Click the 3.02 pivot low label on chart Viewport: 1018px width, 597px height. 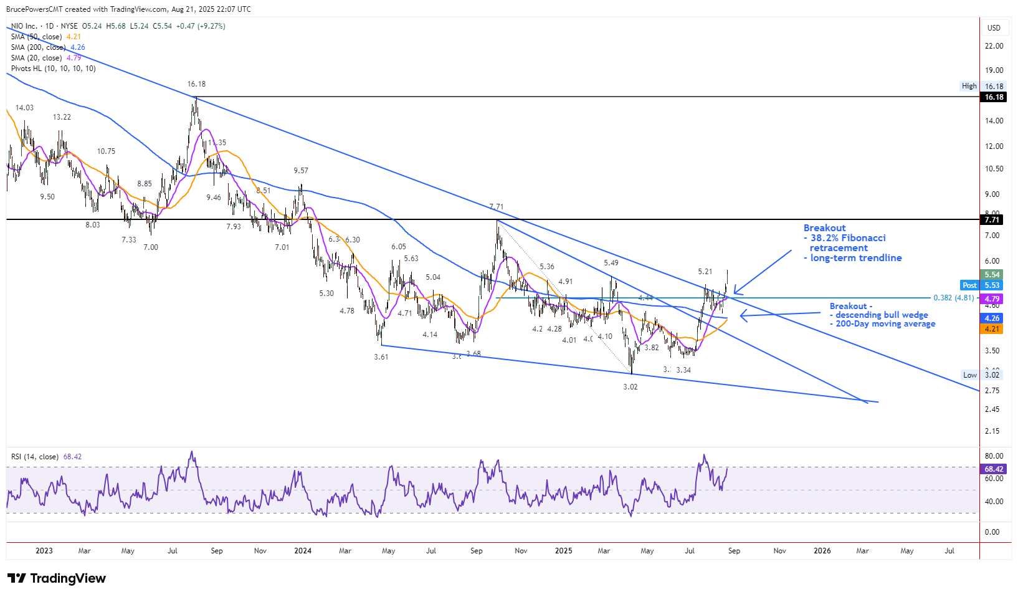(x=630, y=387)
